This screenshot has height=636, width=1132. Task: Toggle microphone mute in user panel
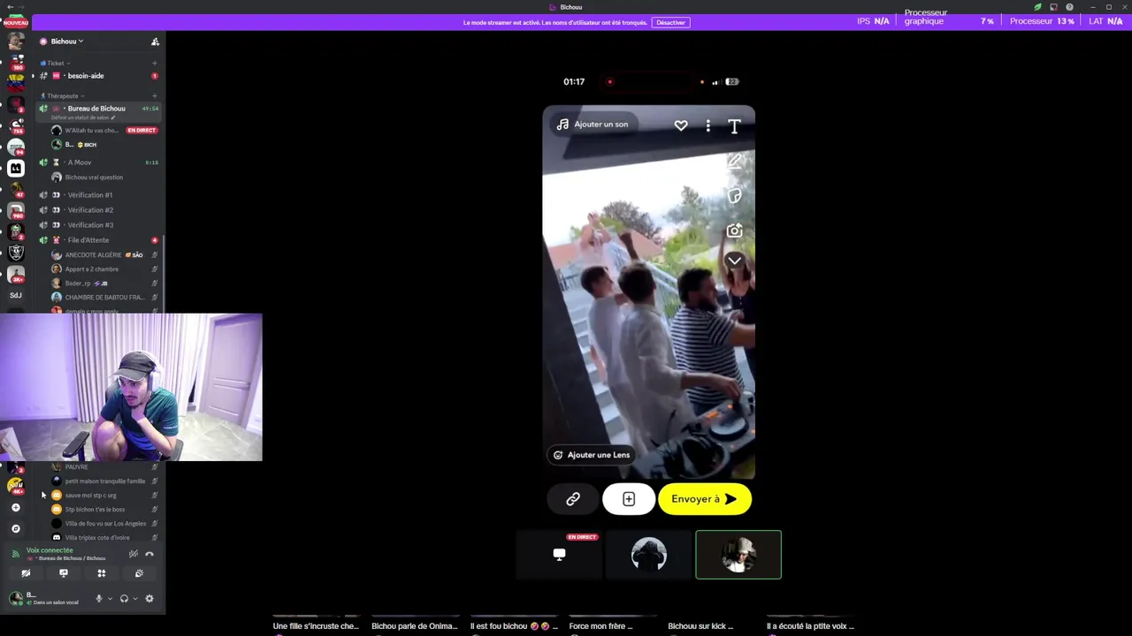pyautogui.click(x=98, y=599)
